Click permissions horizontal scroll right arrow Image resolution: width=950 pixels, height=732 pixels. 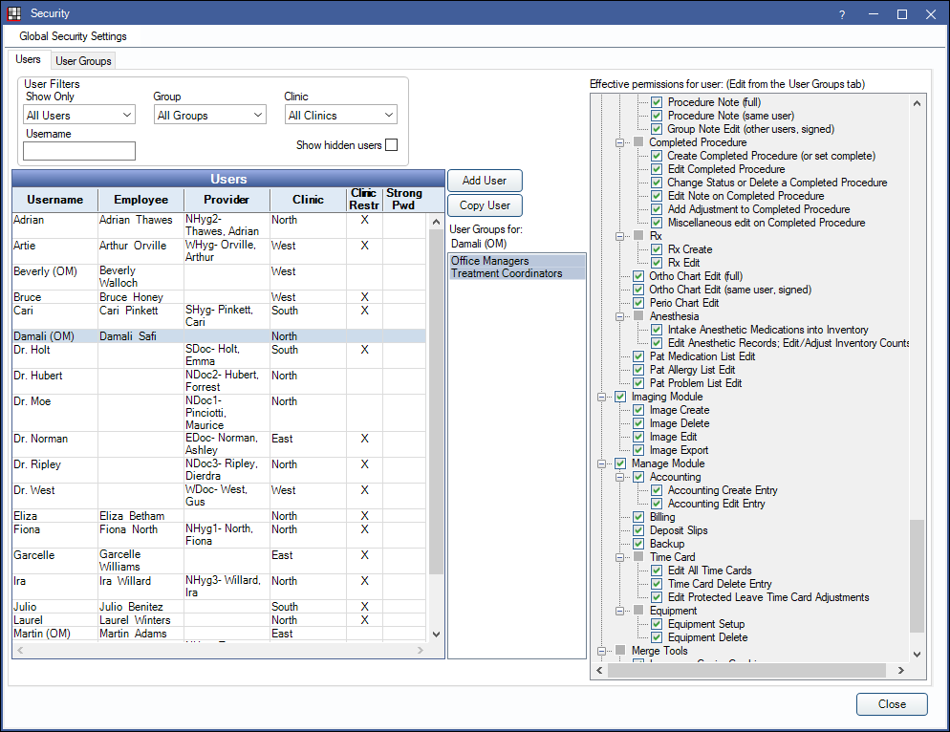point(902,672)
